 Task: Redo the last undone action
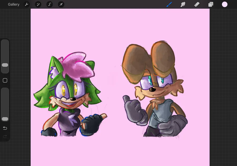[5, 137]
